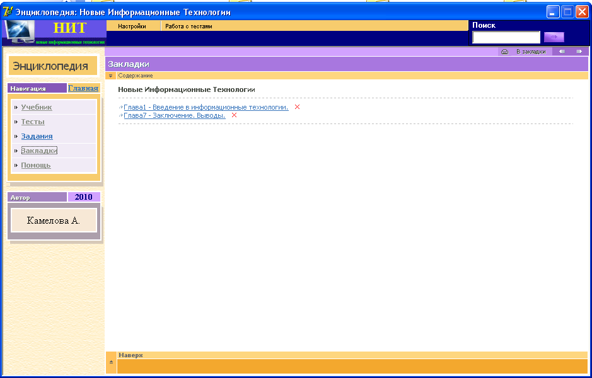Click the 2010 year label
Image resolution: width=592 pixels, height=378 pixels.
pos(84,197)
